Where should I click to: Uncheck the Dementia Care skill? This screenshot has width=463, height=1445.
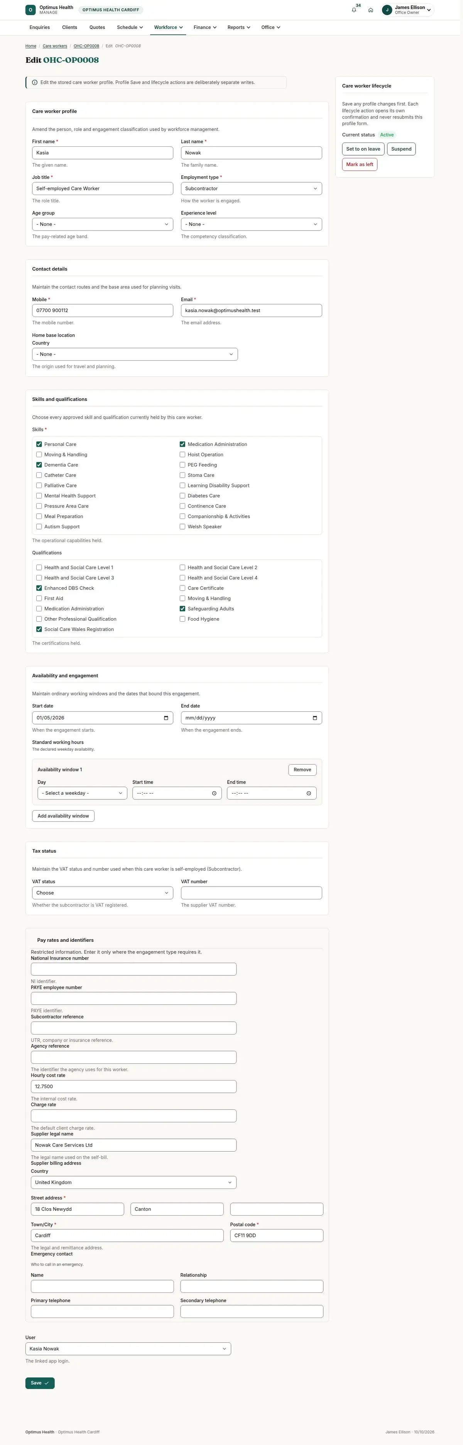click(39, 465)
